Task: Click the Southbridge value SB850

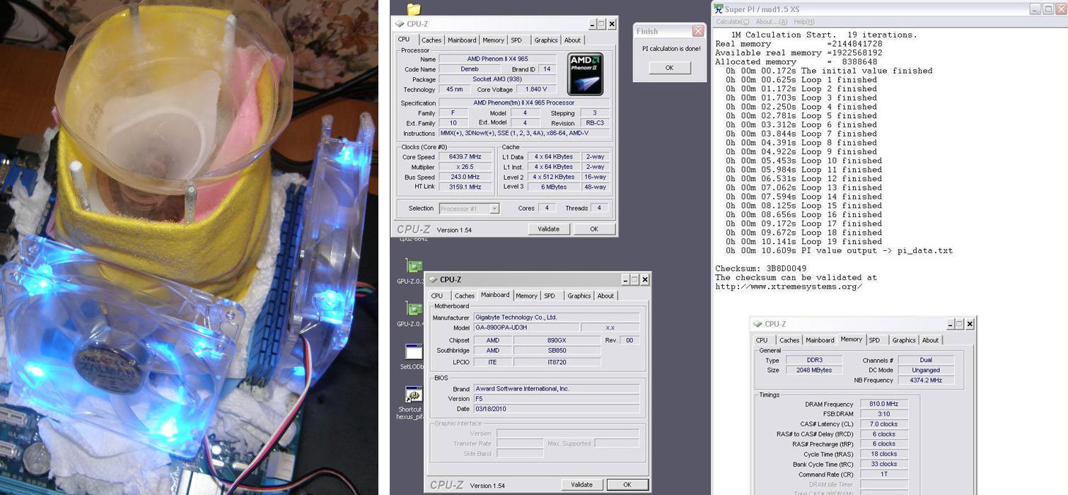Action: tap(557, 350)
